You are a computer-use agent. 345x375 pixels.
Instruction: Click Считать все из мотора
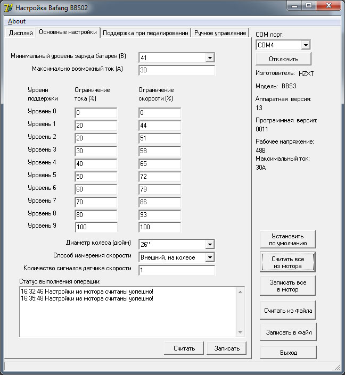click(x=288, y=262)
